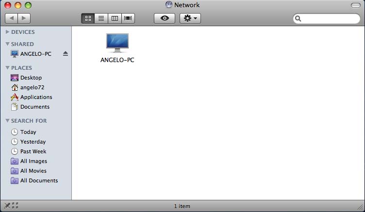365x212 pixels.
Task: Click the grid arrangement icon in the status bar
Action: 15,206
